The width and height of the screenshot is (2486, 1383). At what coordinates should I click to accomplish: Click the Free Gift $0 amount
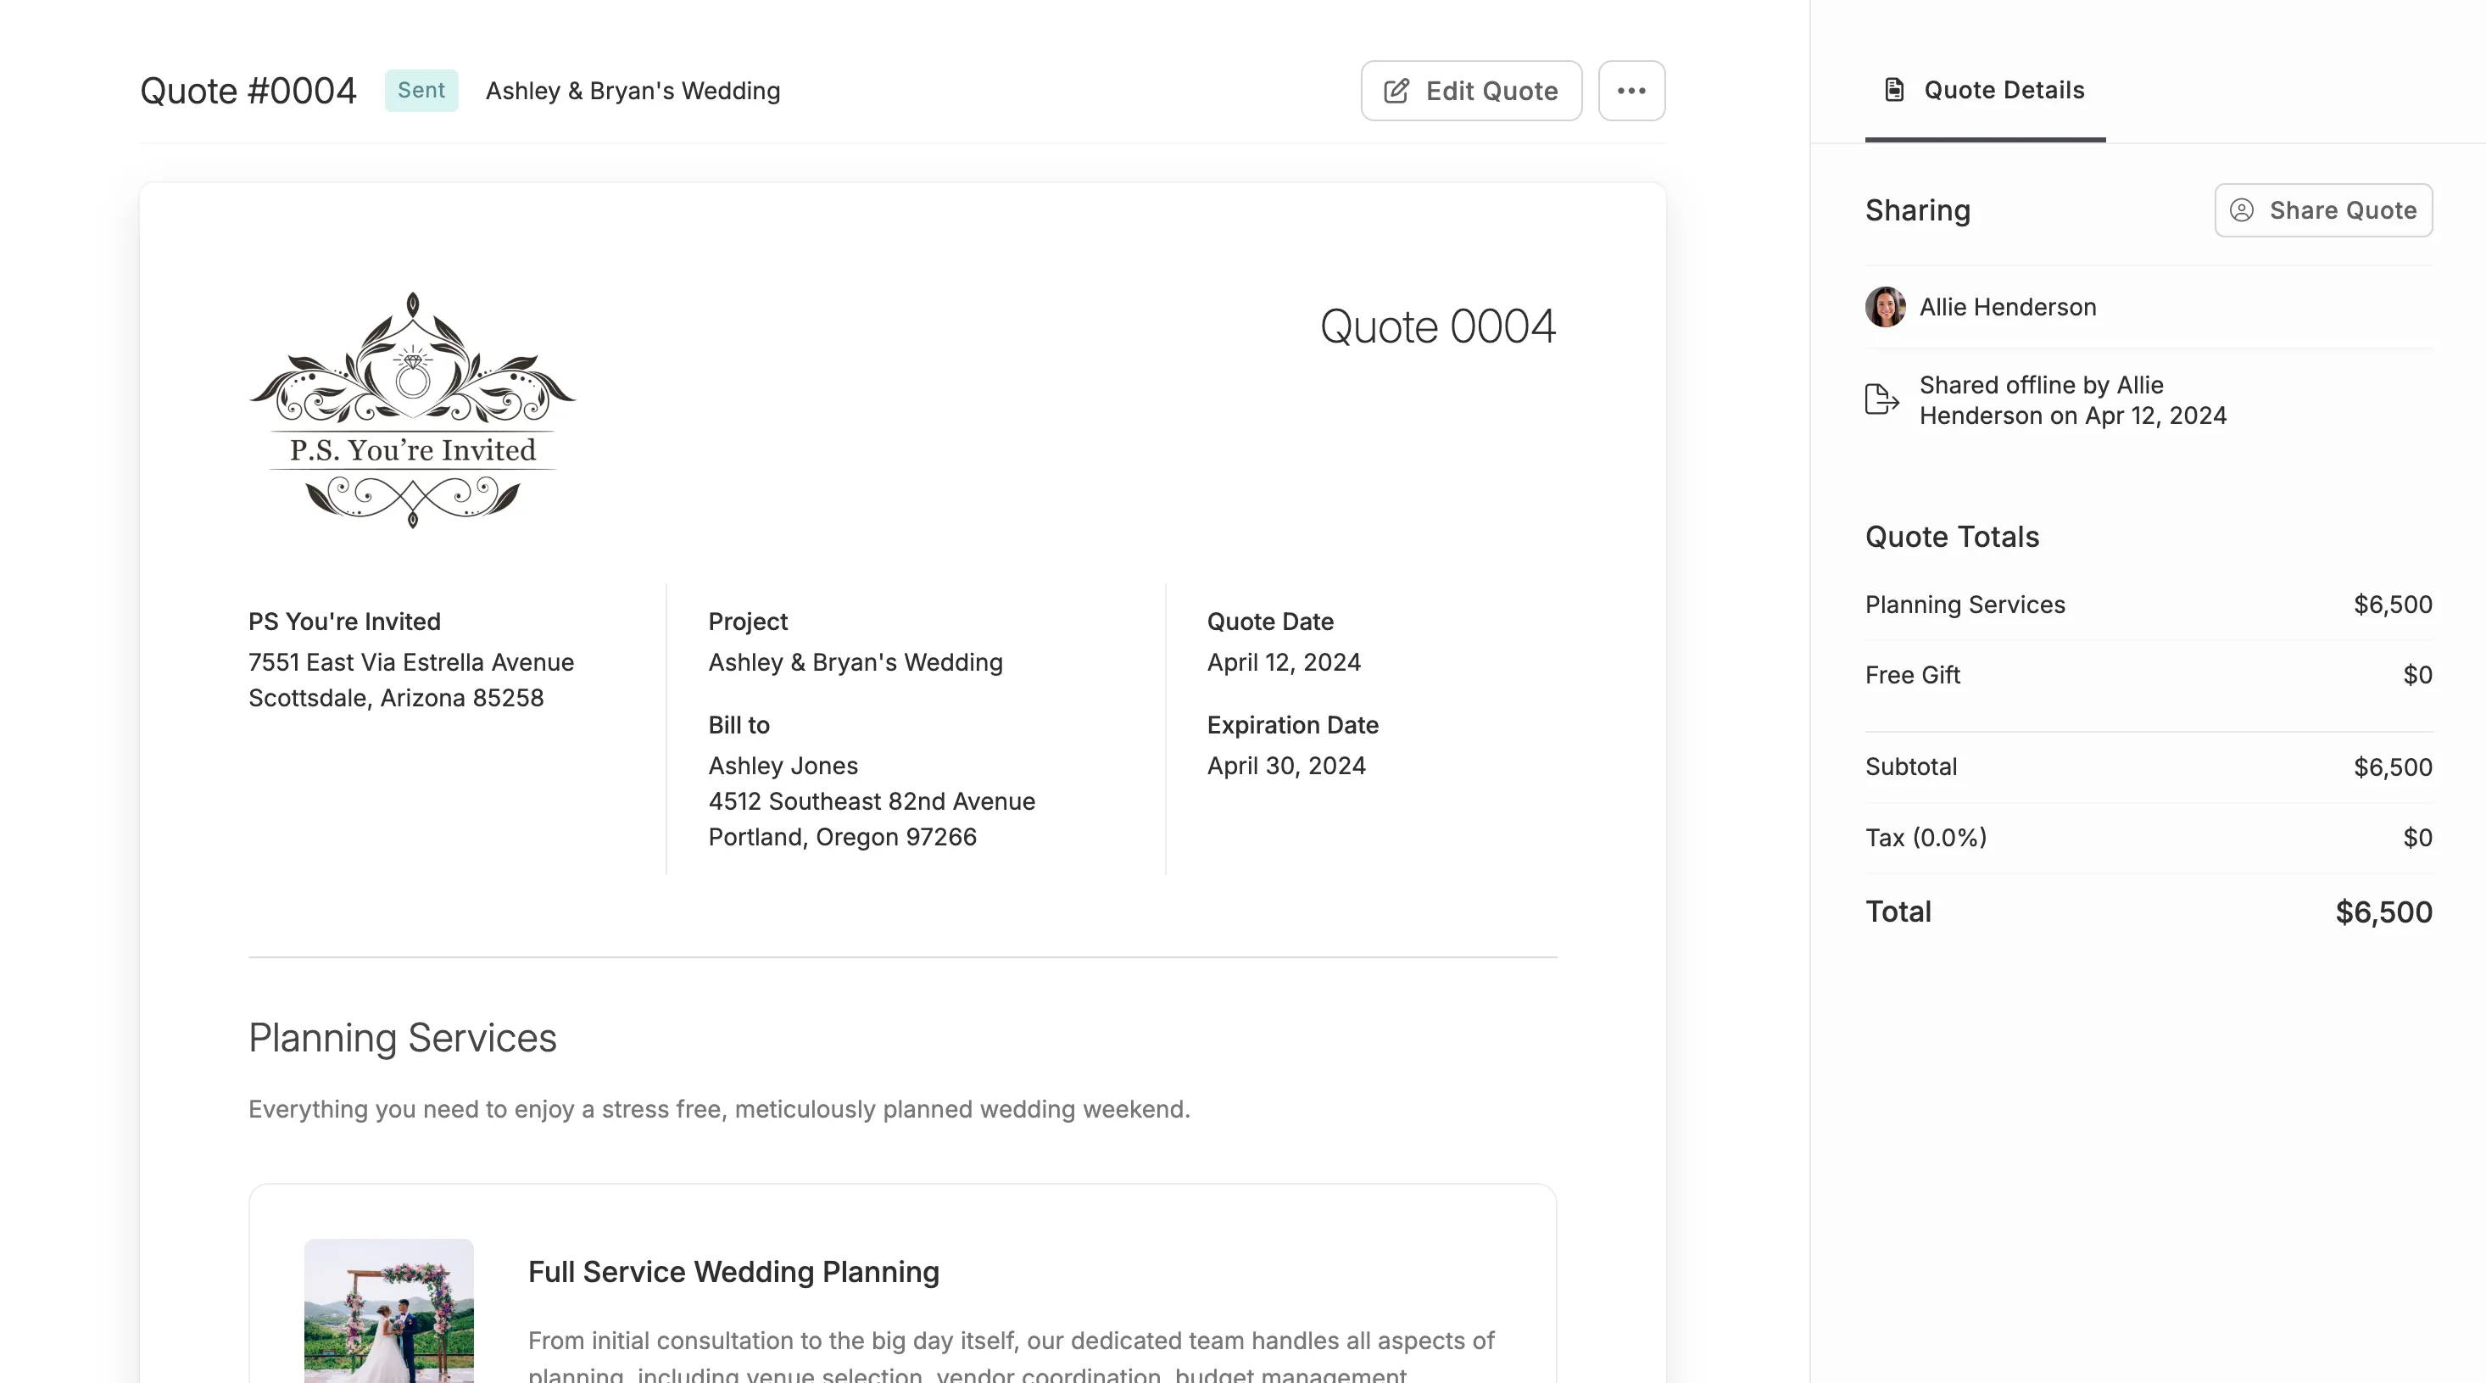(2416, 676)
